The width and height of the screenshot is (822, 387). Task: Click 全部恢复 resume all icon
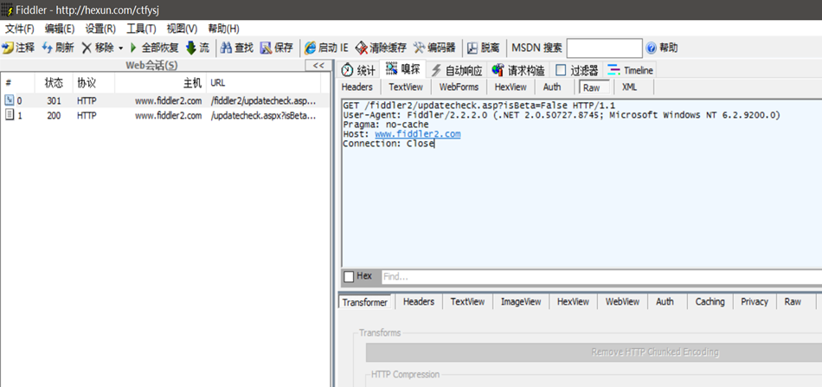pyautogui.click(x=133, y=48)
